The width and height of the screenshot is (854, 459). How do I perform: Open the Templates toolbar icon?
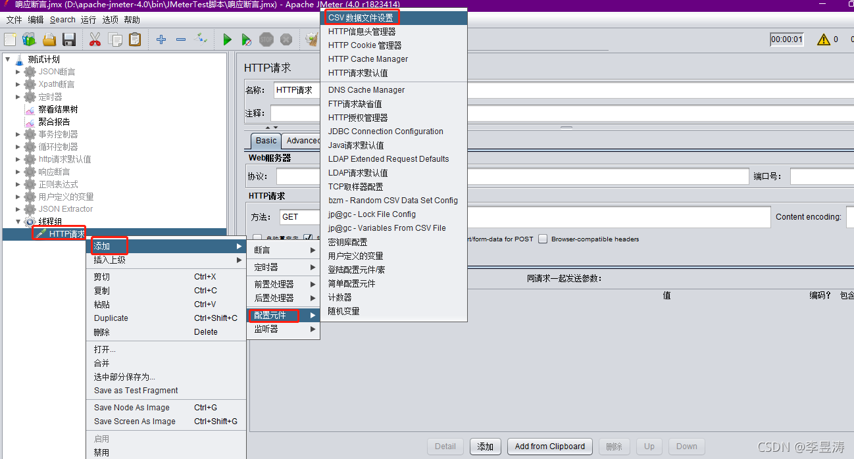click(x=30, y=39)
